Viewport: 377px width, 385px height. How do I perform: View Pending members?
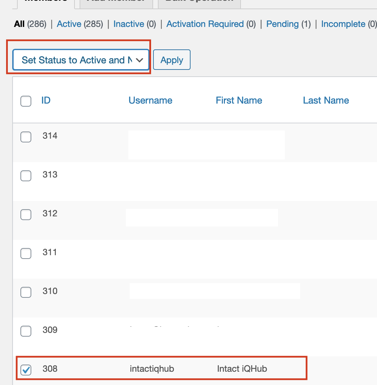282,24
